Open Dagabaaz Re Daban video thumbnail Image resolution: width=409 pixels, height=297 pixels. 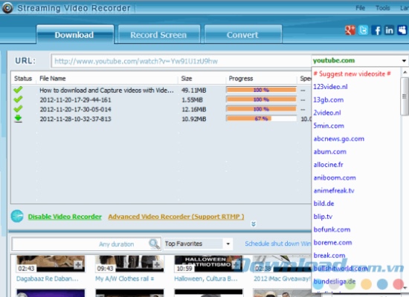51,264
